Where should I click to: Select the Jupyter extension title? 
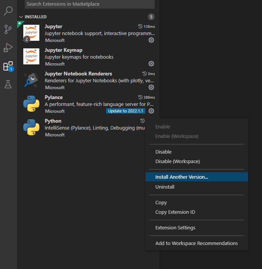click(53, 26)
